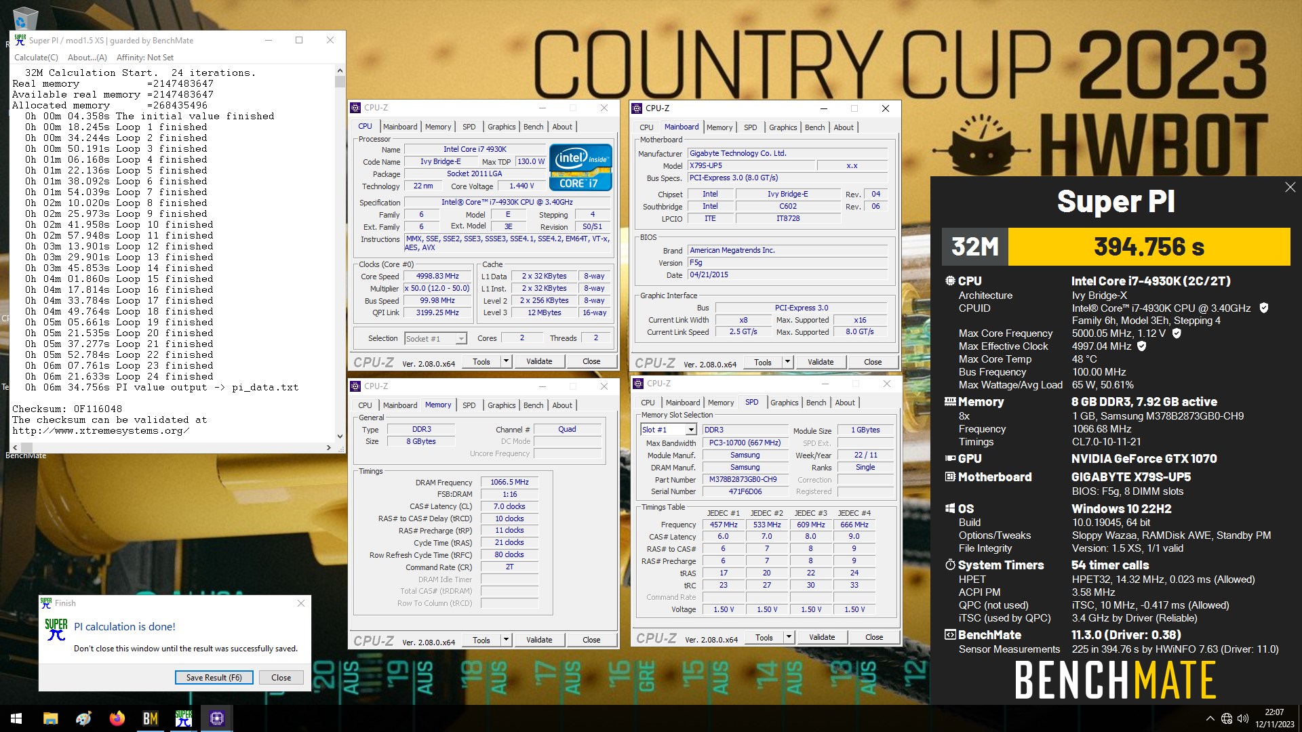Click Save Result (F6) button

point(214,677)
